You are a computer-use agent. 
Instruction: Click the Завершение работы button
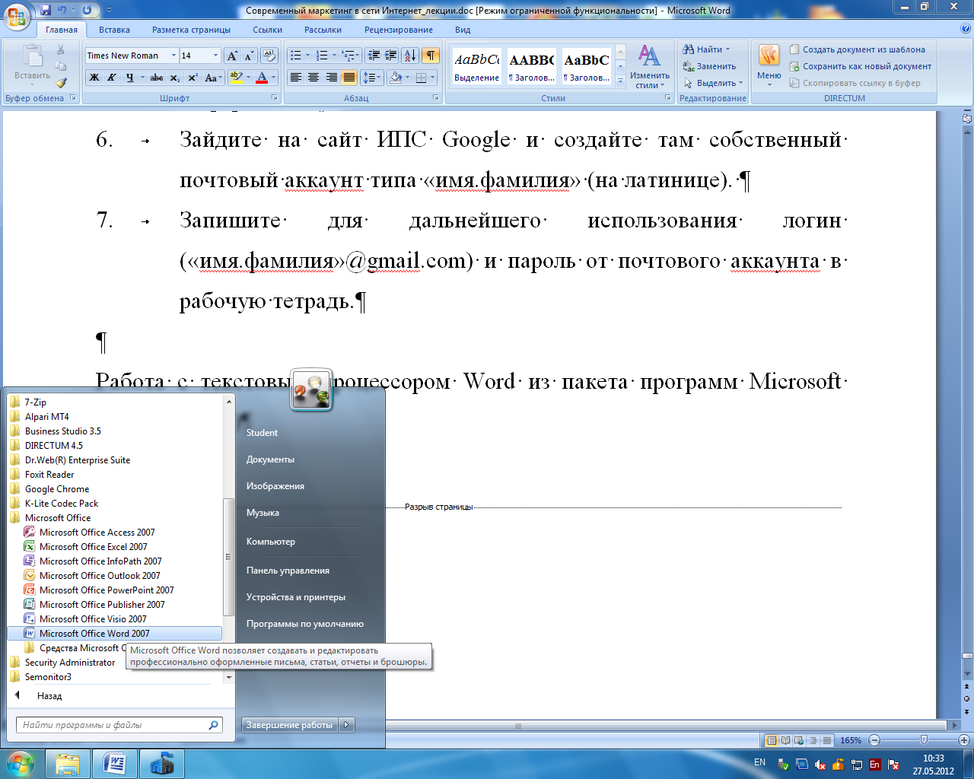tap(290, 725)
